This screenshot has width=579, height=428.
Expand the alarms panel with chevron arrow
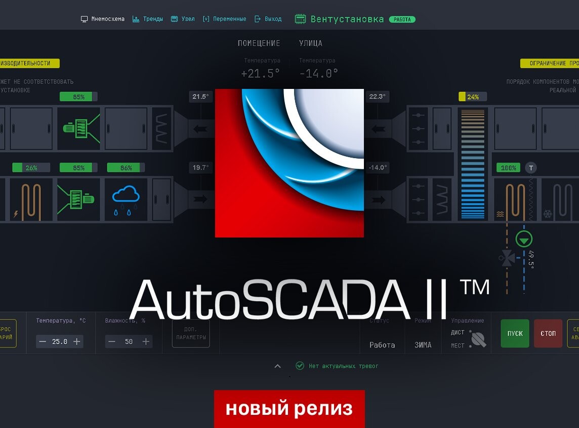[277, 366]
